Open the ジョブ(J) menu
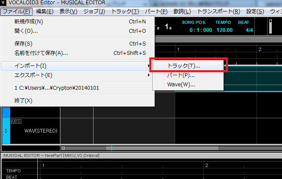The height and width of the screenshot is (179, 282). tap(94, 11)
